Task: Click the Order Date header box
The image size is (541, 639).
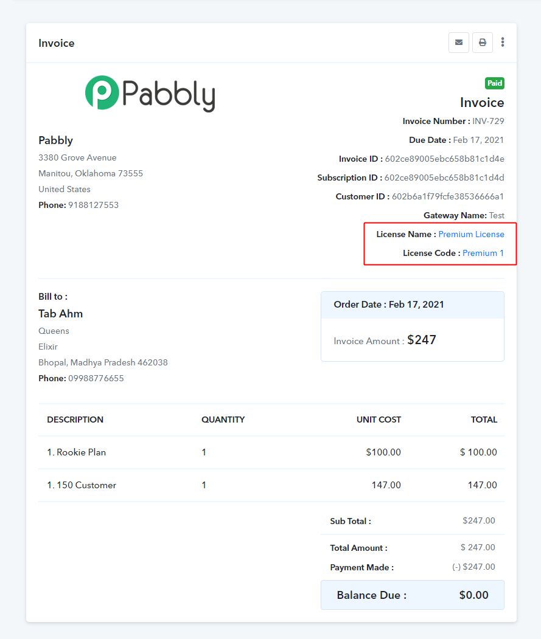Action: [413, 305]
